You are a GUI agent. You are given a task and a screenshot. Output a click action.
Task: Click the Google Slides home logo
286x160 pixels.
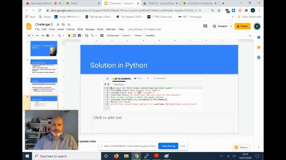(x=29, y=27)
